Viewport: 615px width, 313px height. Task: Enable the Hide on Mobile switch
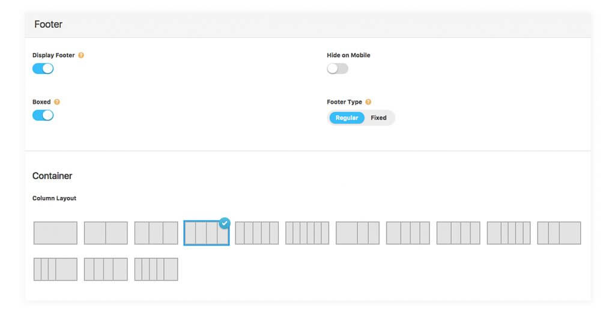click(x=338, y=68)
